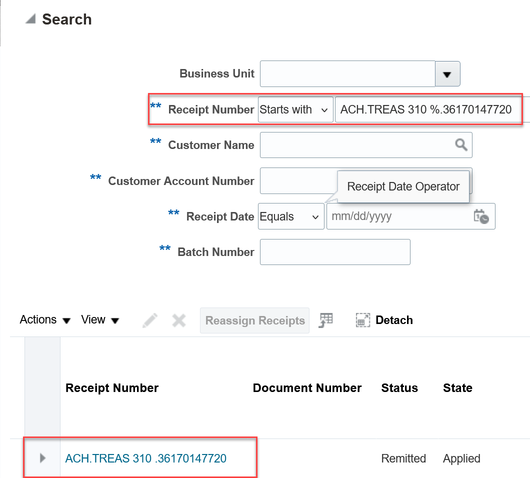Click the Export to Excel icon
Image resolution: width=530 pixels, height=478 pixels.
tap(326, 320)
